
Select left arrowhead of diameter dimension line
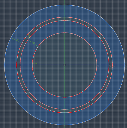point(5,65)
